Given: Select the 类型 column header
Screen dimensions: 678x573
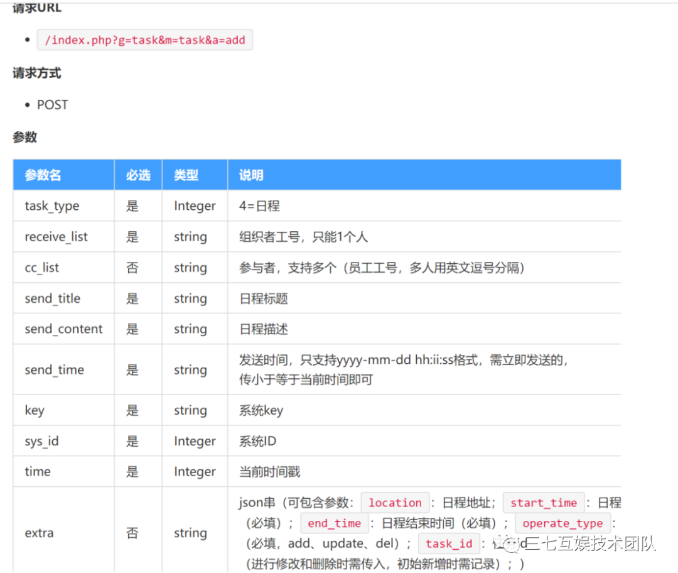Looking at the screenshot, I should tap(186, 175).
